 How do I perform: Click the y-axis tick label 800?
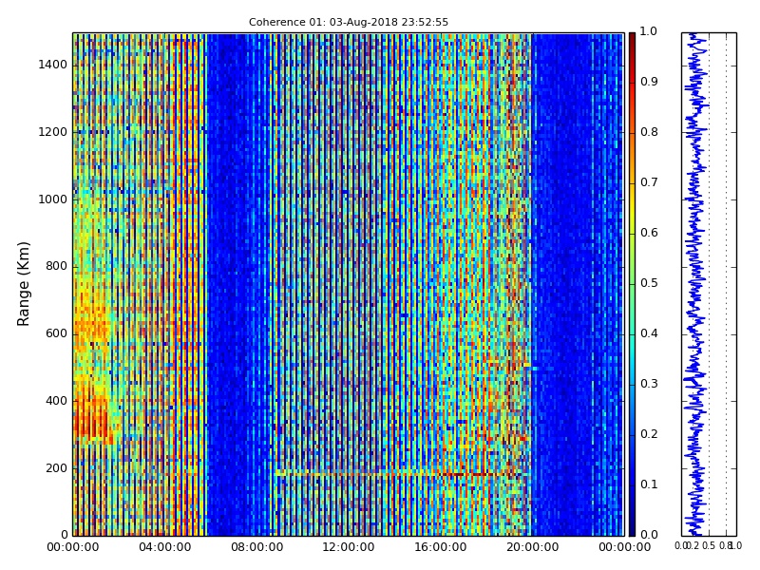point(56,266)
